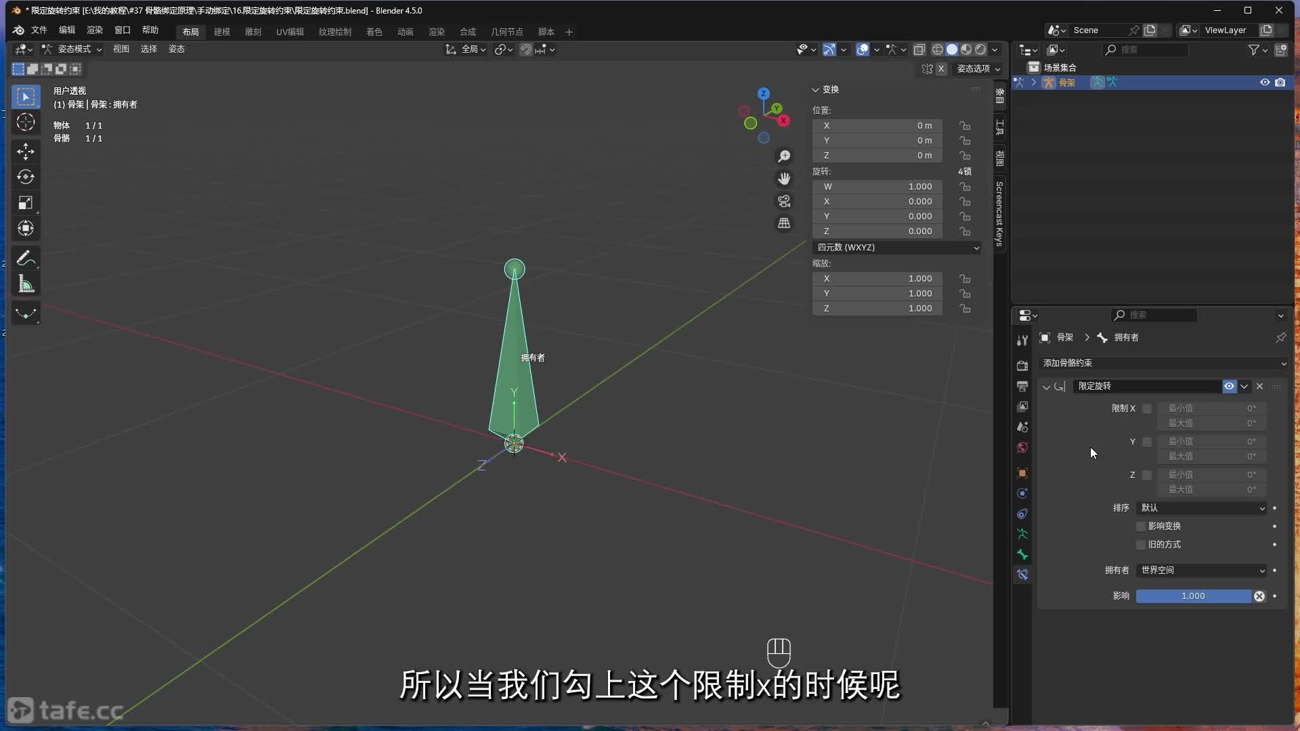Add a new workspace tab
The width and height of the screenshot is (1300, 731).
569,32
